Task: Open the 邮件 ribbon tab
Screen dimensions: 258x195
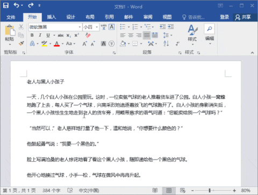Action: (x=128, y=17)
